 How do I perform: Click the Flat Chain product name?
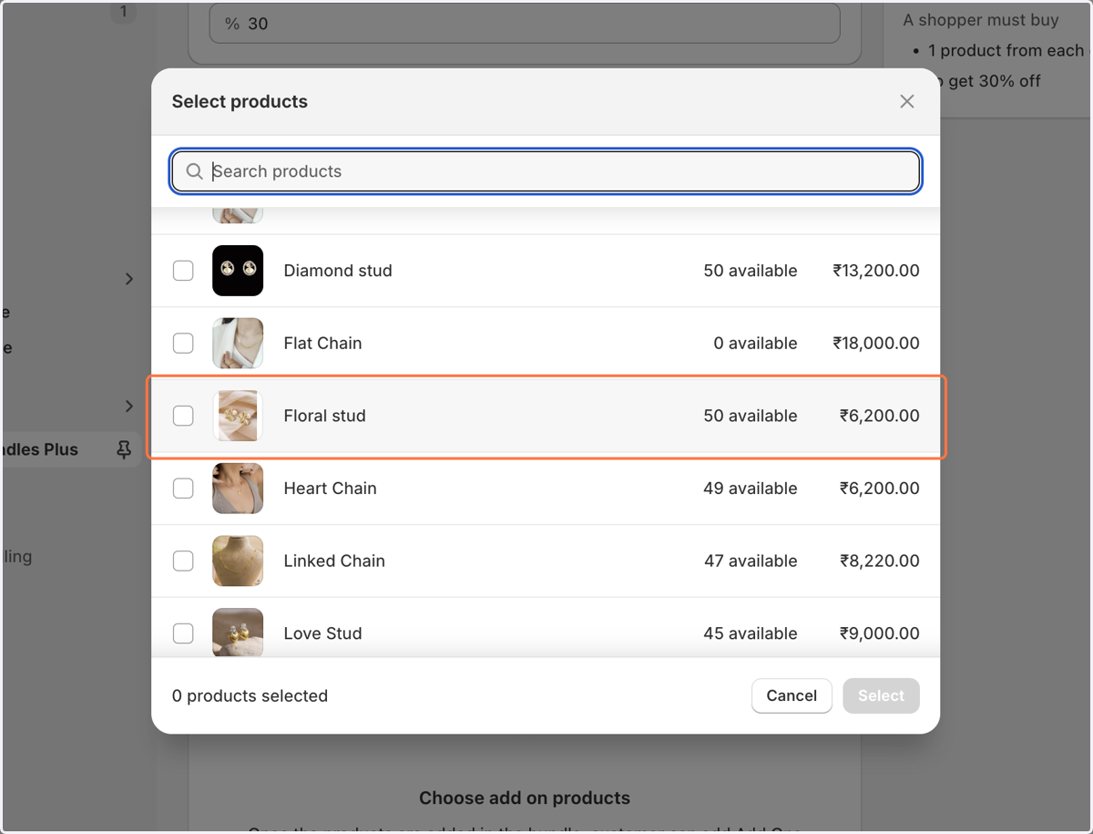click(322, 343)
